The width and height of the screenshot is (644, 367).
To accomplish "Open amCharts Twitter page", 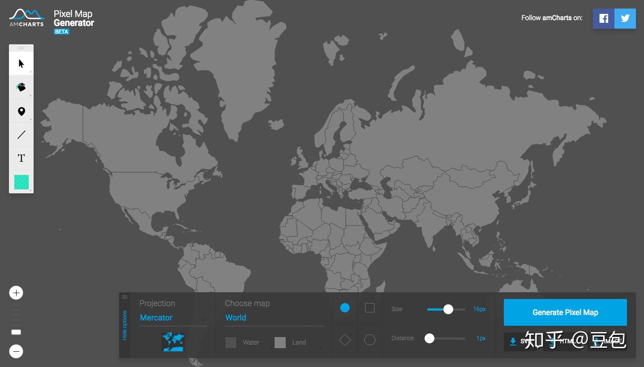I will point(625,18).
